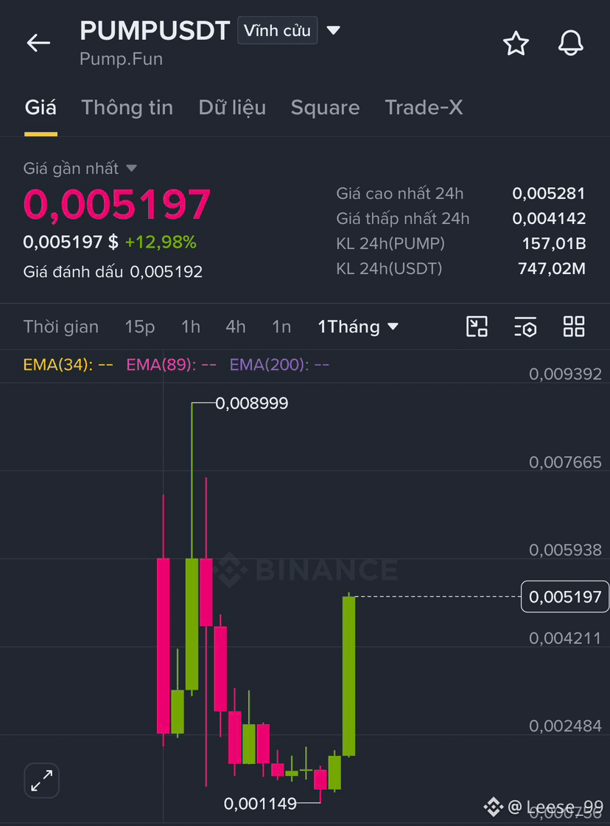Tap the EMA(89) indicator label
This screenshot has width=610, height=826.
click(x=171, y=365)
